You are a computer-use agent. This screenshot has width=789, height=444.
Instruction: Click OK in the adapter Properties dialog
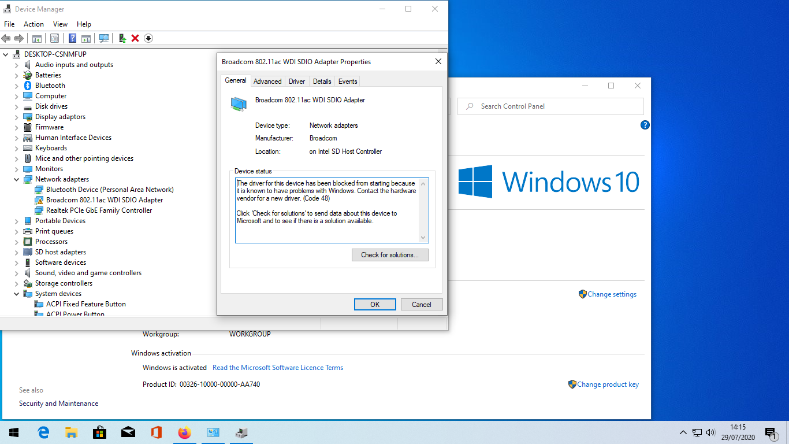coord(375,305)
